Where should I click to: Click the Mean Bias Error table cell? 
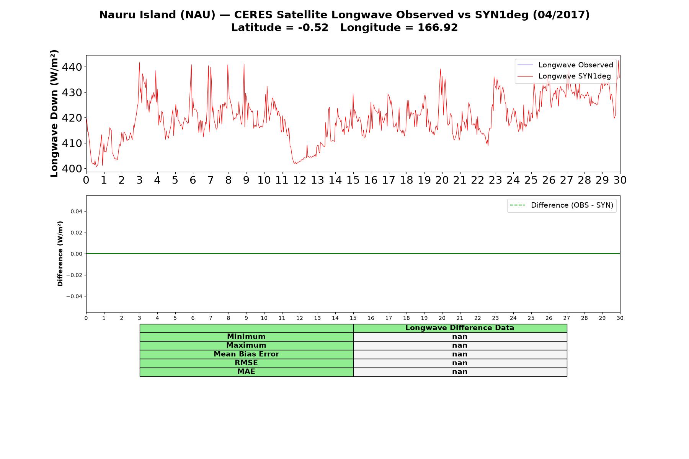(247, 354)
